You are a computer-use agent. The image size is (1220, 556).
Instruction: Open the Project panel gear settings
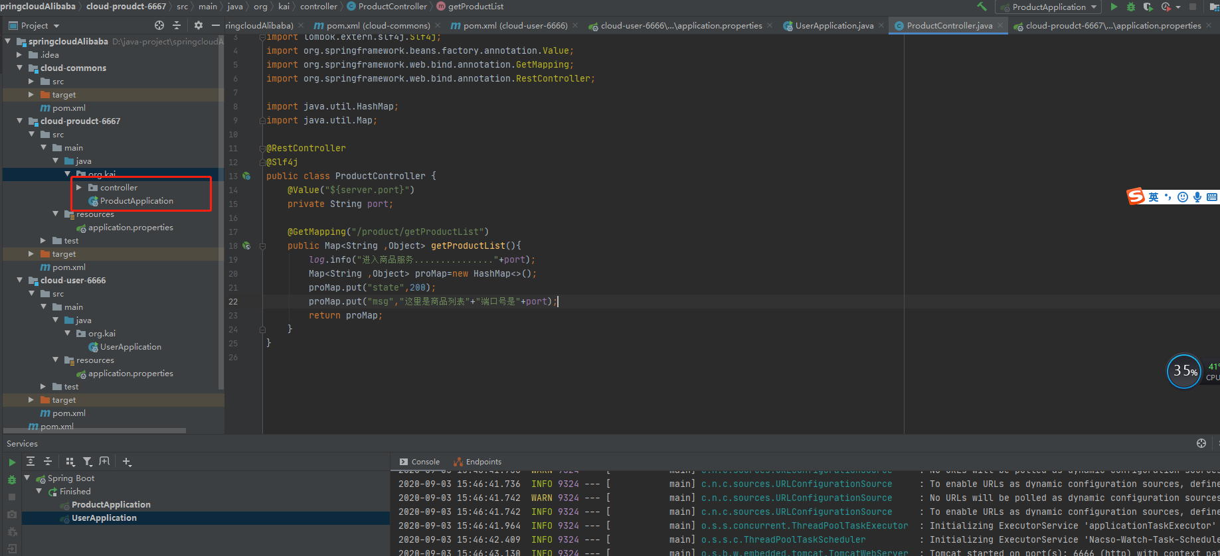coord(198,25)
